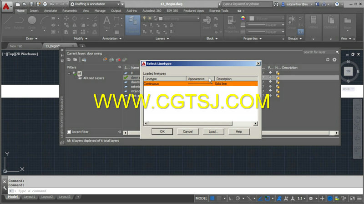Open layer manager settings gear icon
The width and height of the screenshot is (364, 204).
[334, 60]
